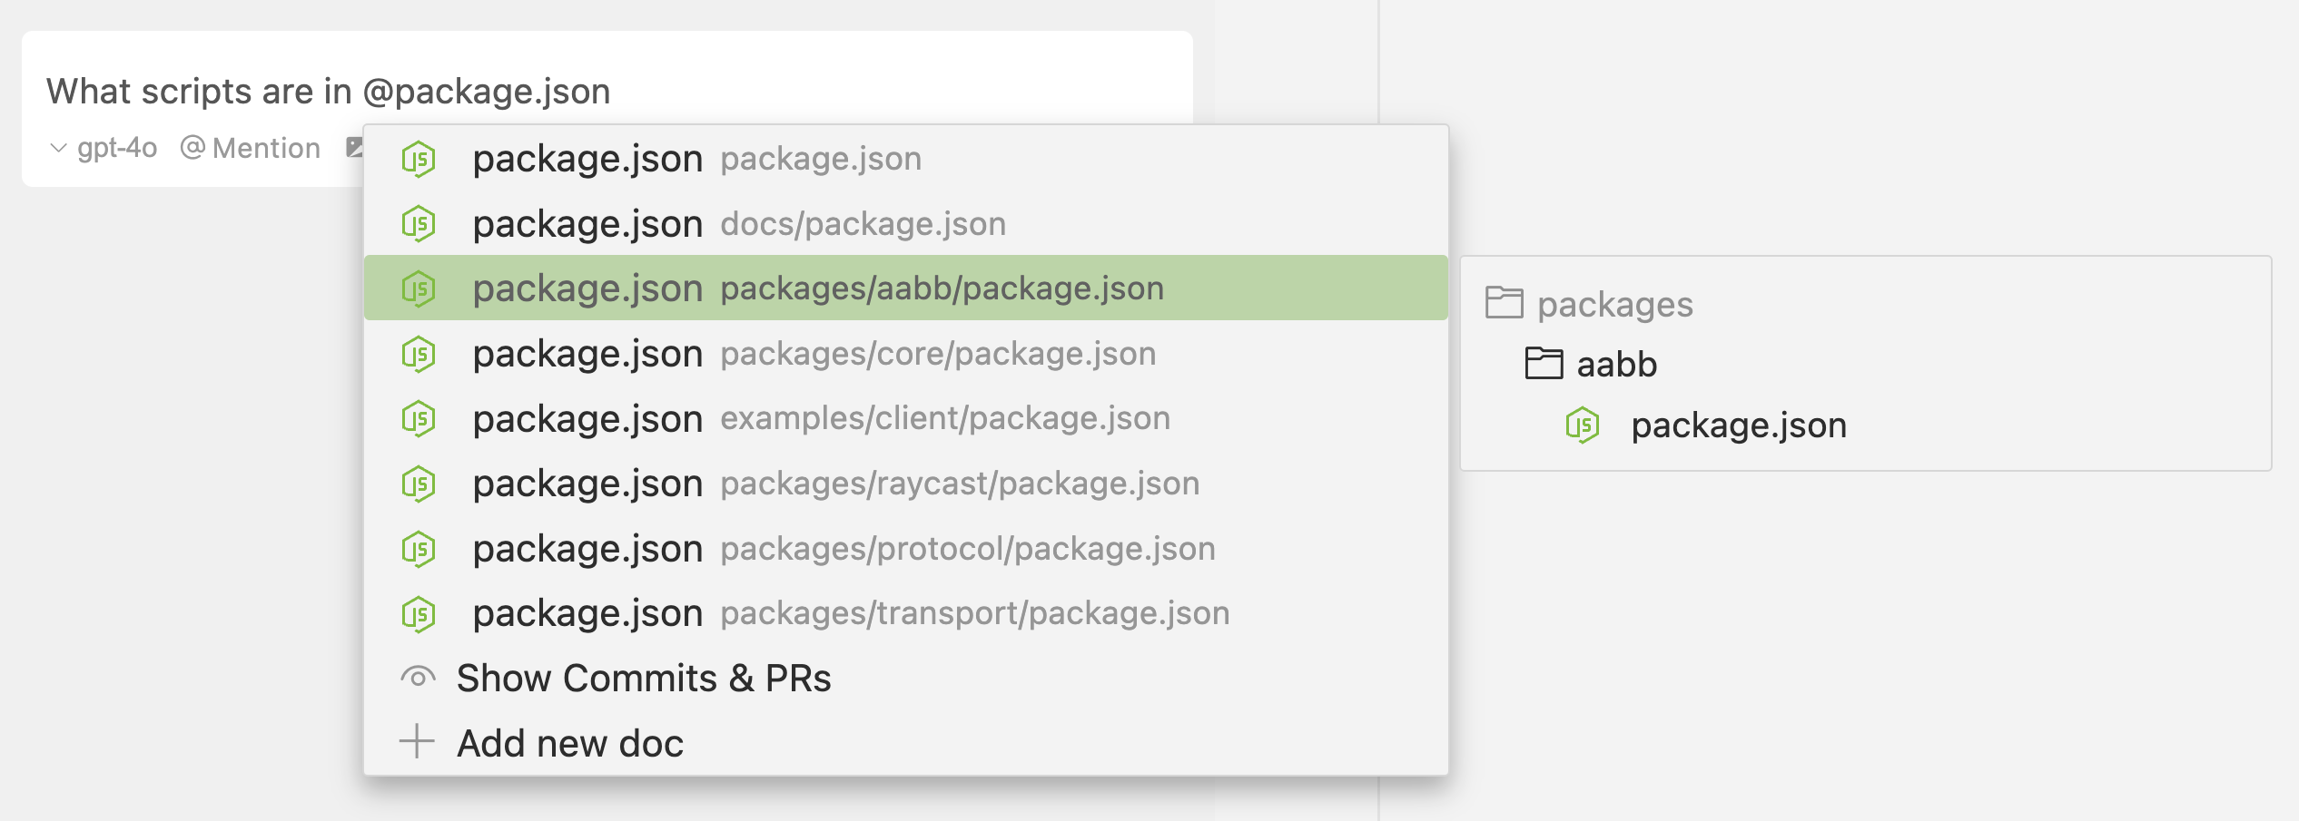Select packages/aabb/package.json suggestion

tap(941, 288)
